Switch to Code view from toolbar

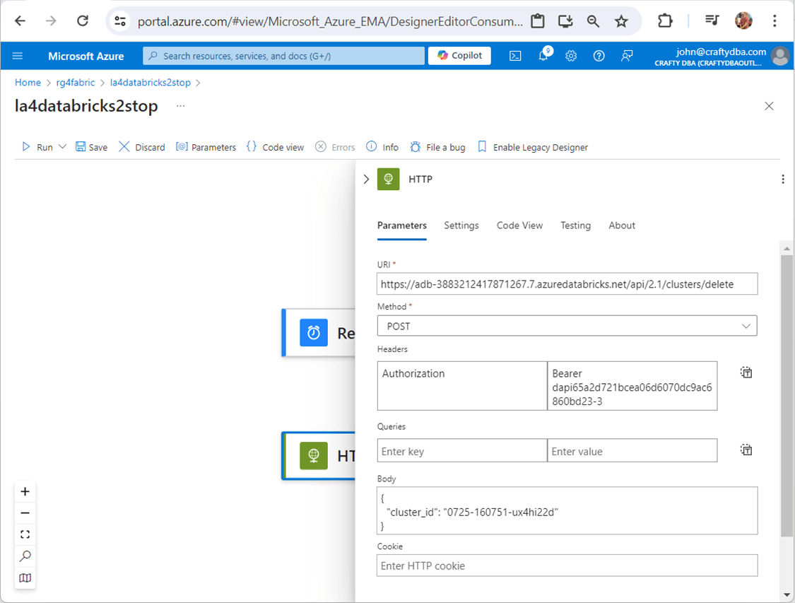(x=275, y=147)
